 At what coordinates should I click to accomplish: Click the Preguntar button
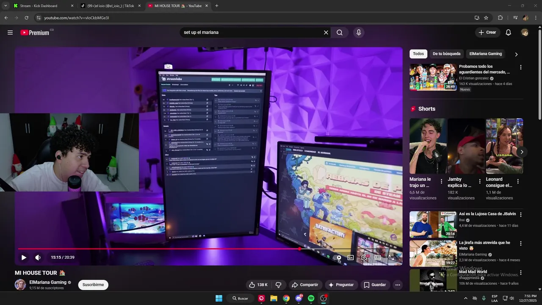coord(341,285)
